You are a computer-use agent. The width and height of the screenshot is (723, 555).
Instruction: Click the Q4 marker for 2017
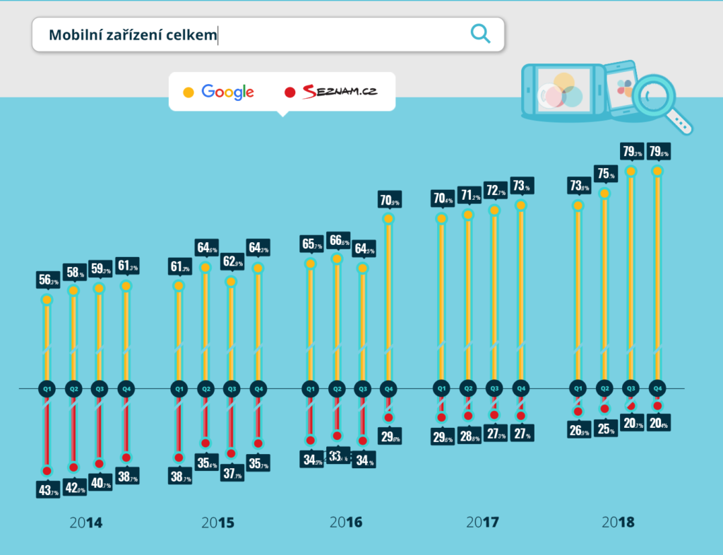pos(521,388)
